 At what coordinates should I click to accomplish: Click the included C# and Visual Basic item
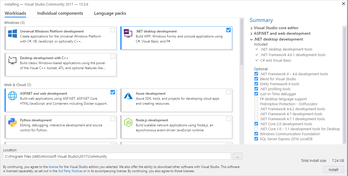(x=276, y=60)
